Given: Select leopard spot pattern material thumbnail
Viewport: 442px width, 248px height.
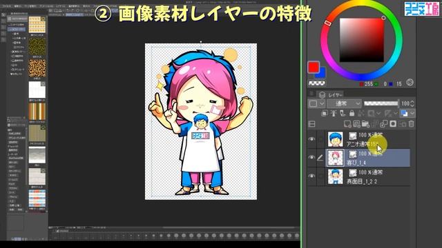Looking at the screenshot, I should pyautogui.click(x=37, y=68).
